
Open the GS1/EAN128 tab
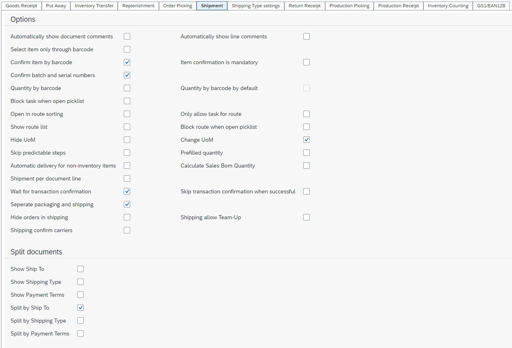491,6
